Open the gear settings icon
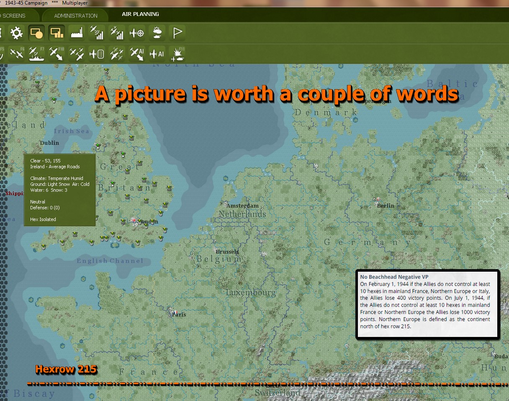 (x=16, y=33)
